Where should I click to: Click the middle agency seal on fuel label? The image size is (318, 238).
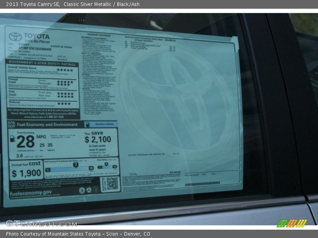pyautogui.click(x=88, y=190)
